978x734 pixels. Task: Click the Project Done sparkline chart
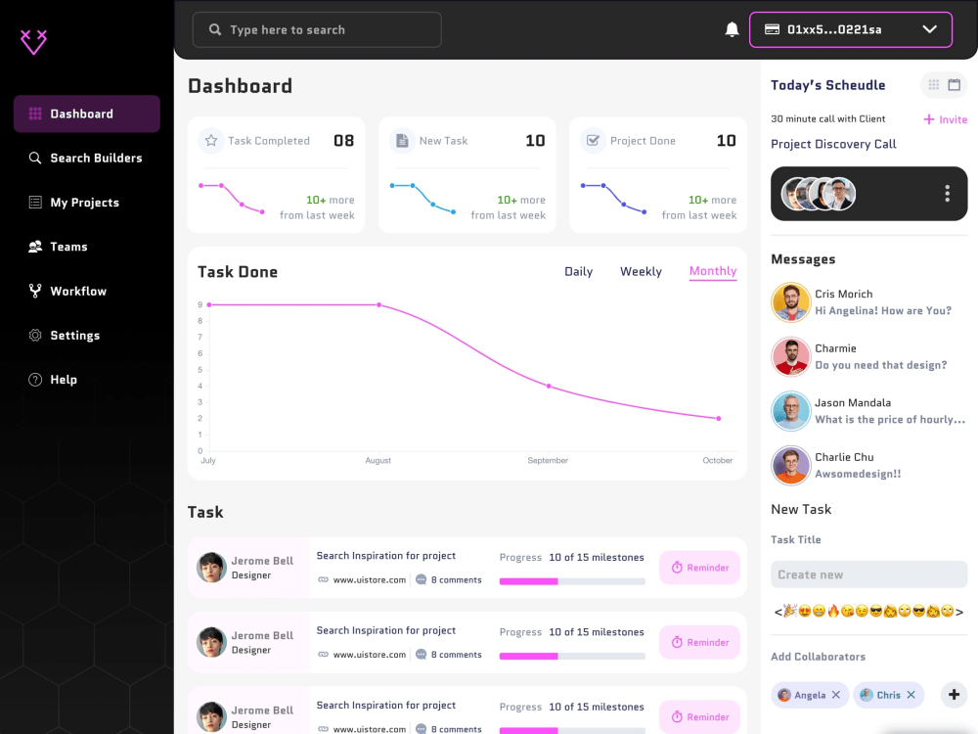point(614,199)
